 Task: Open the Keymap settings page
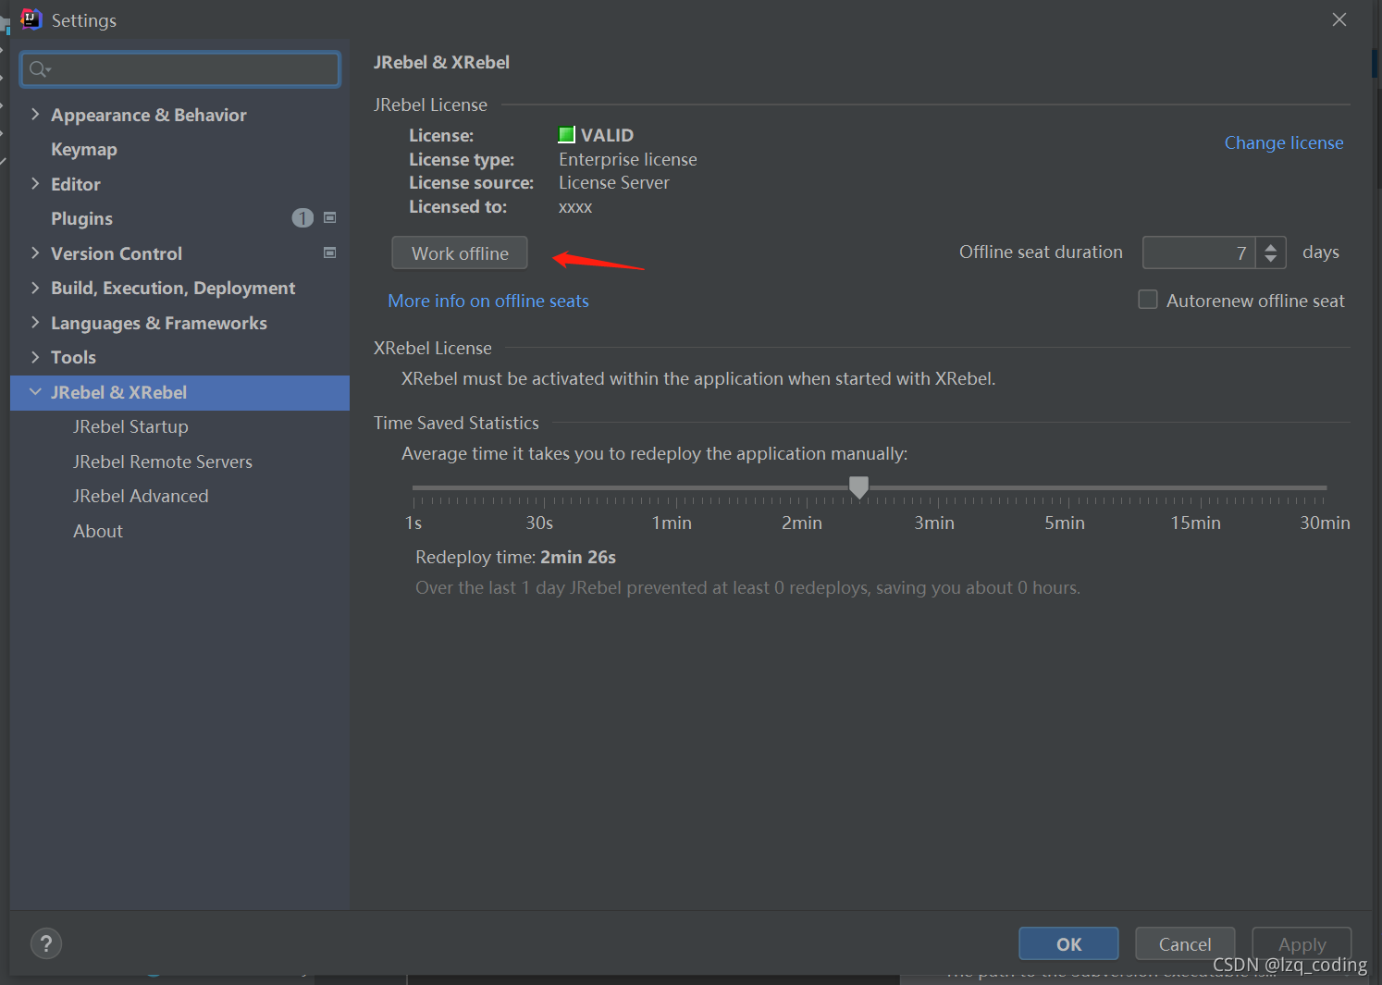click(84, 149)
